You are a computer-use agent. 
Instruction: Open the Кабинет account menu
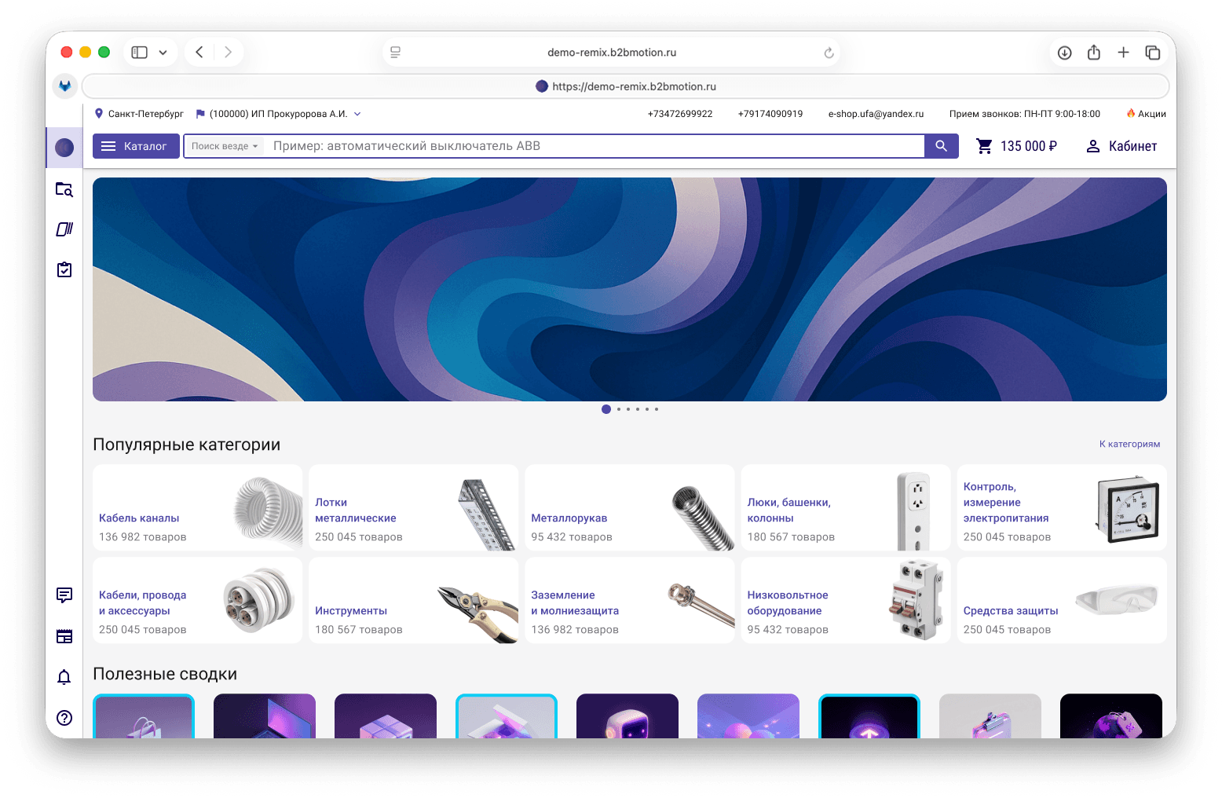pyautogui.click(x=1121, y=146)
